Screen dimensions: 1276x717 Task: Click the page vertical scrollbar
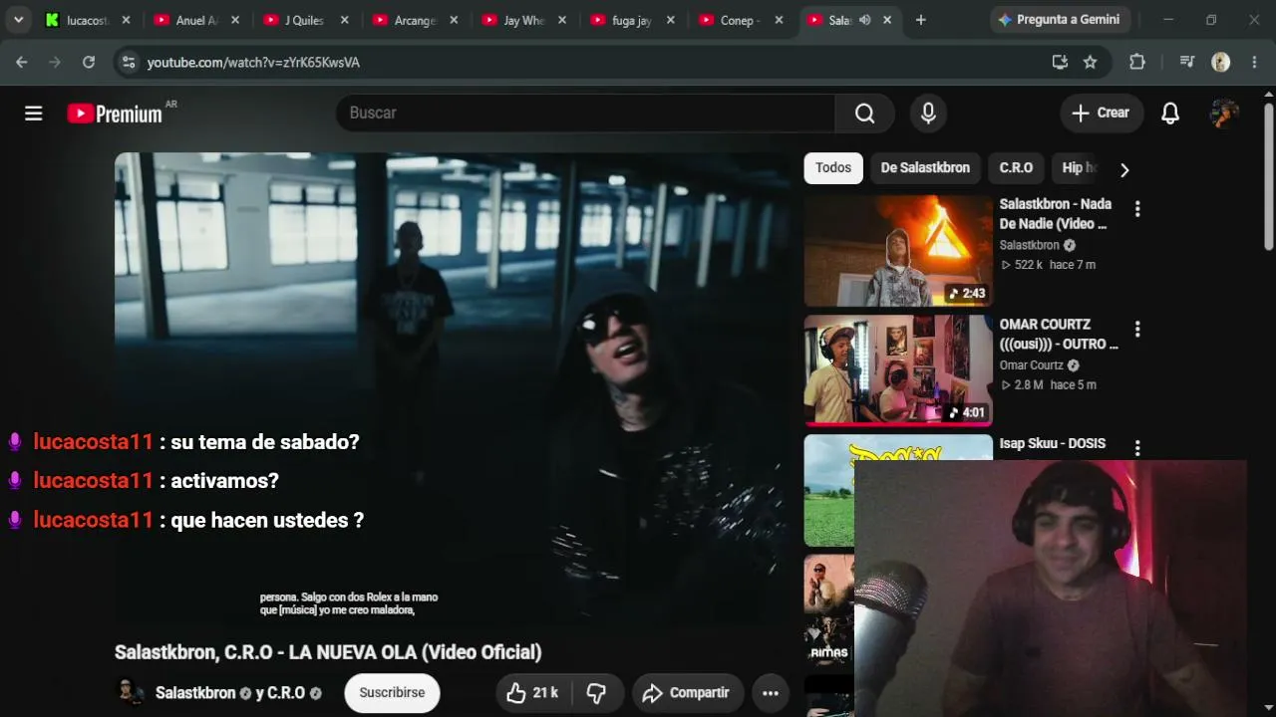click(x=1269, y=175)
